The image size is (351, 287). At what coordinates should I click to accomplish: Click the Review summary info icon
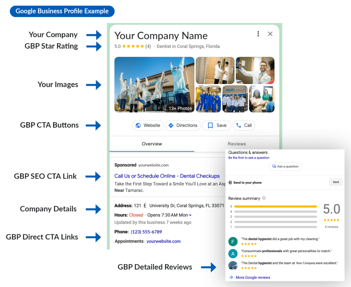[264, 198]
